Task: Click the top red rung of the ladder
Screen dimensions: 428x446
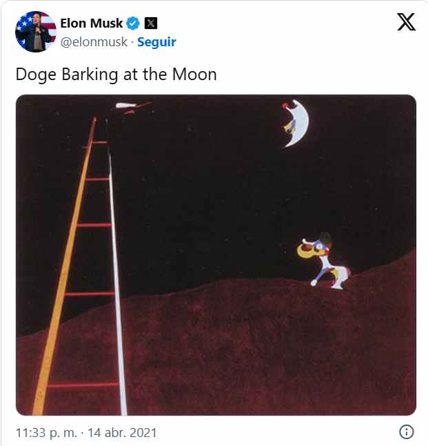Action: (x=99, y=142)
